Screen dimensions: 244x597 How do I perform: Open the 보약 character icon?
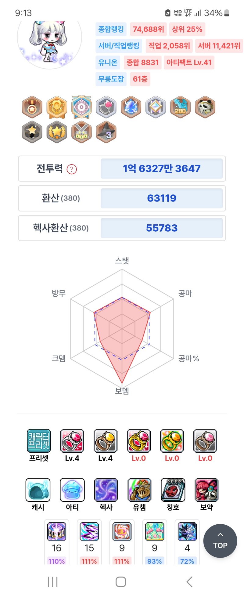click(x=206, y=490)
